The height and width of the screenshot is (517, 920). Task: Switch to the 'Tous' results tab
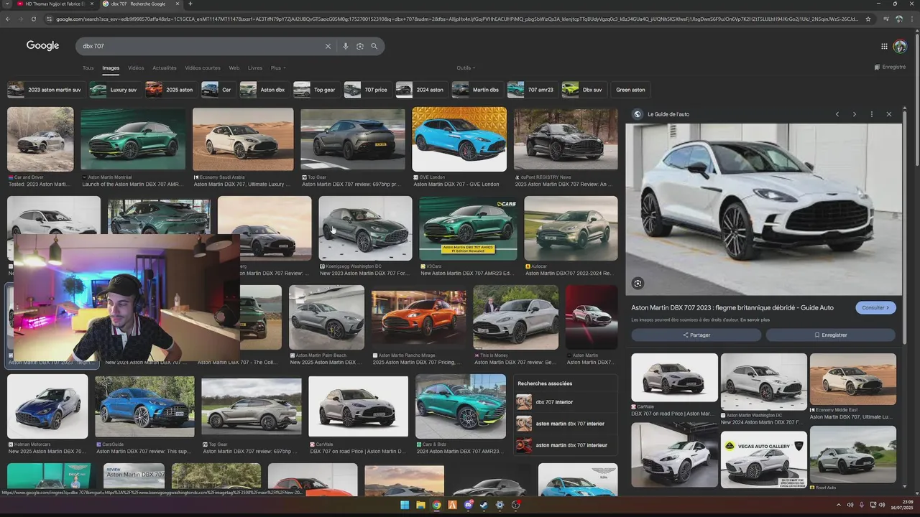[88, 68]
